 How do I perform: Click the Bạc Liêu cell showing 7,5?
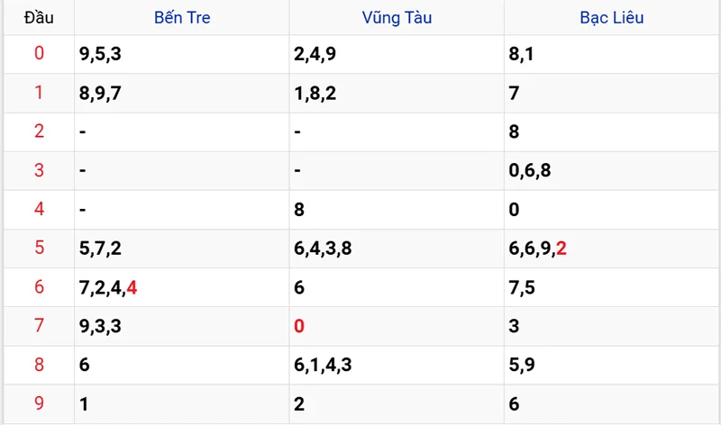tap(523, 288)
